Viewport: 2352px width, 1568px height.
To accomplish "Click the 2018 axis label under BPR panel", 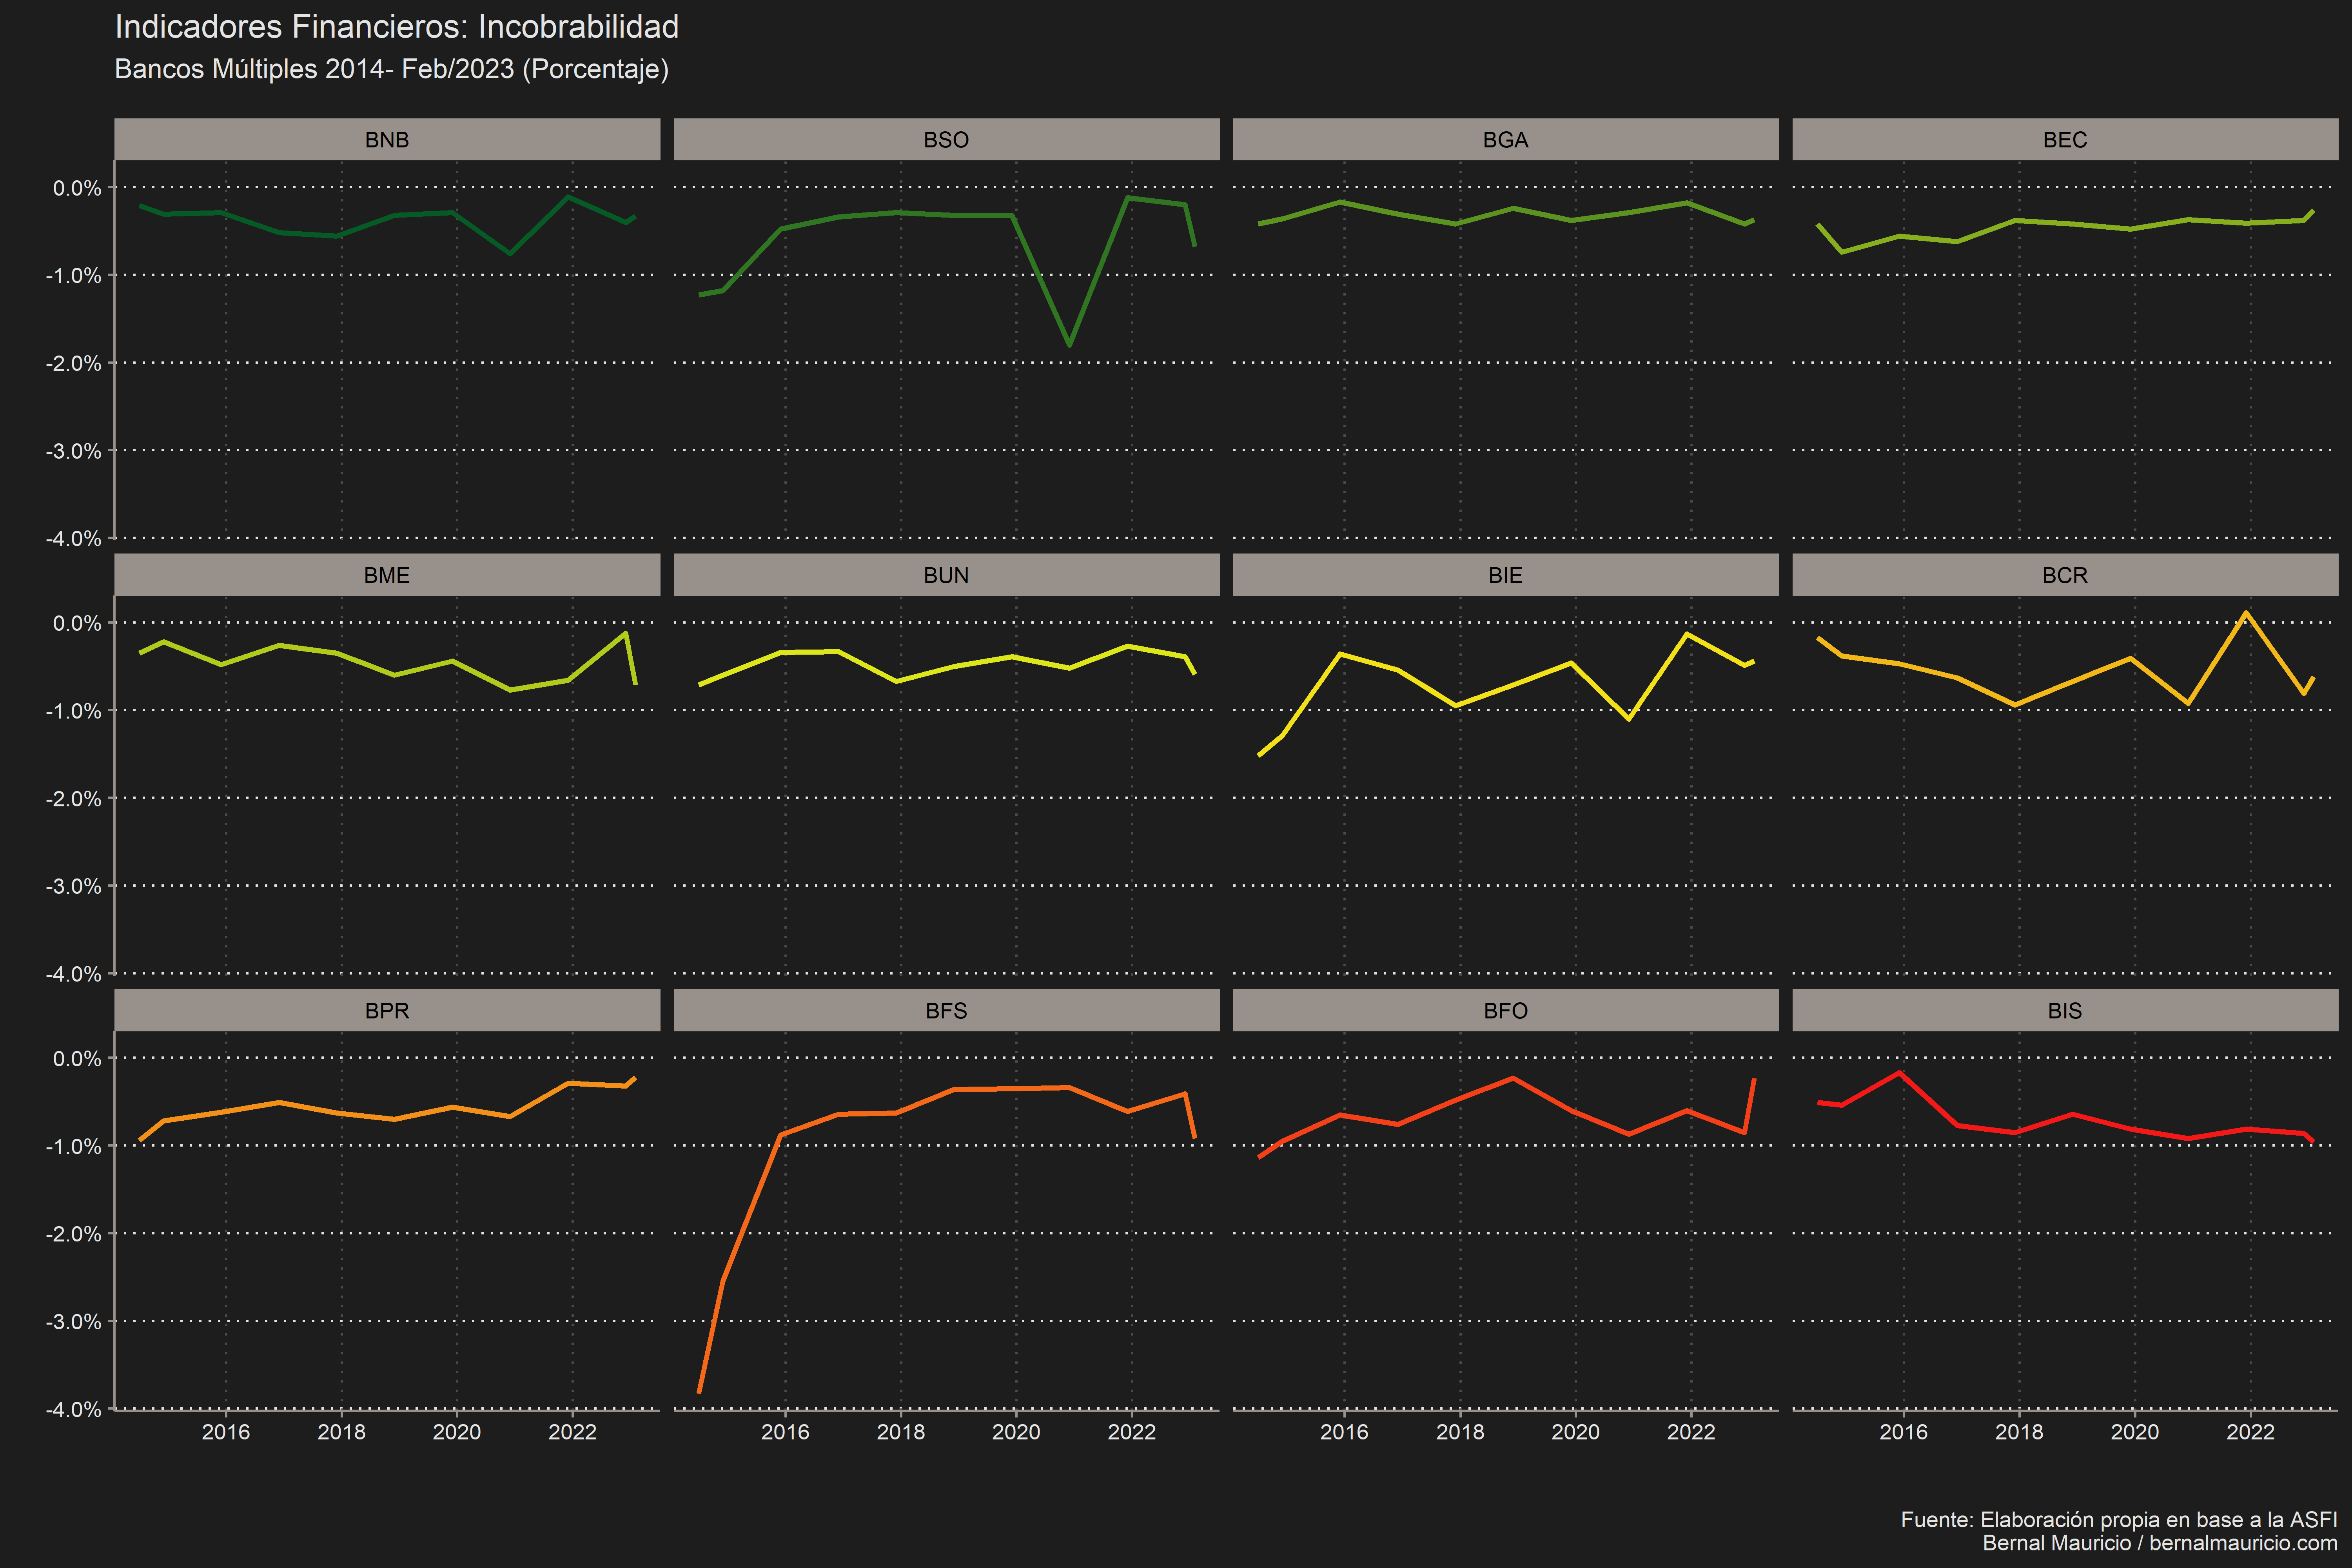I will coord(341,1432).
